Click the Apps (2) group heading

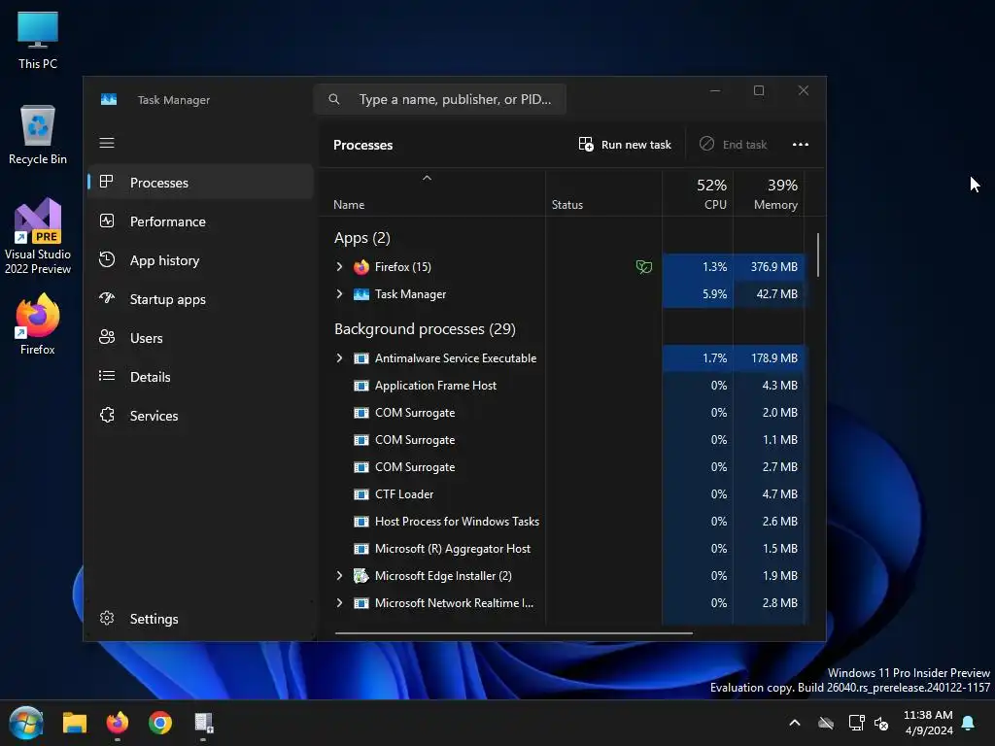361,238
